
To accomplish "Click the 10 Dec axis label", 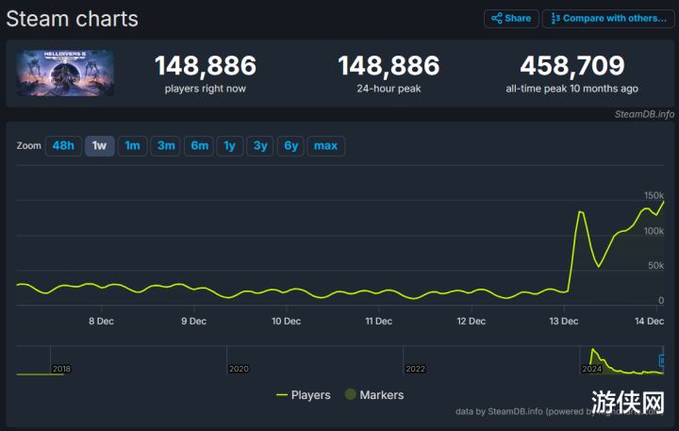I will pyautogui.click(x=287, y=322).
